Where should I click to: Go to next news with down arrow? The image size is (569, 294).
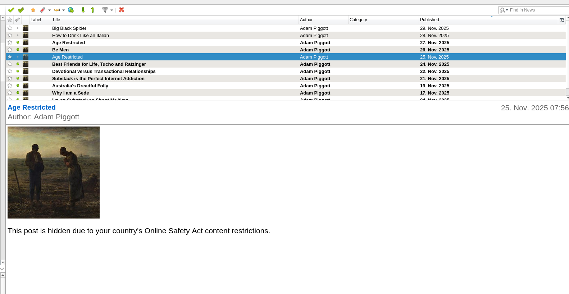click(x=83, y=10)
